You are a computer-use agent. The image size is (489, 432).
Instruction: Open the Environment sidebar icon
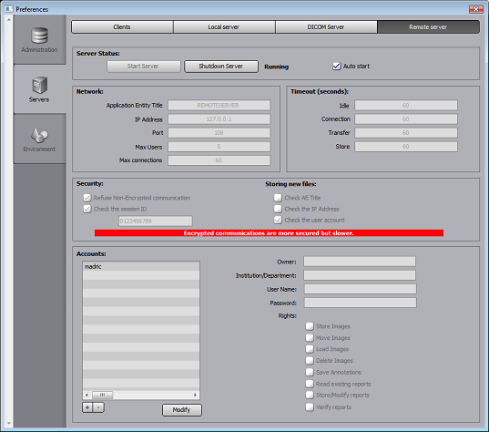39,135
